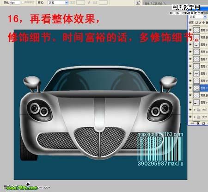Click the palette well toggle icon in options bar
The width and height of the screenshot is (208, 192).
click(138, 2)
